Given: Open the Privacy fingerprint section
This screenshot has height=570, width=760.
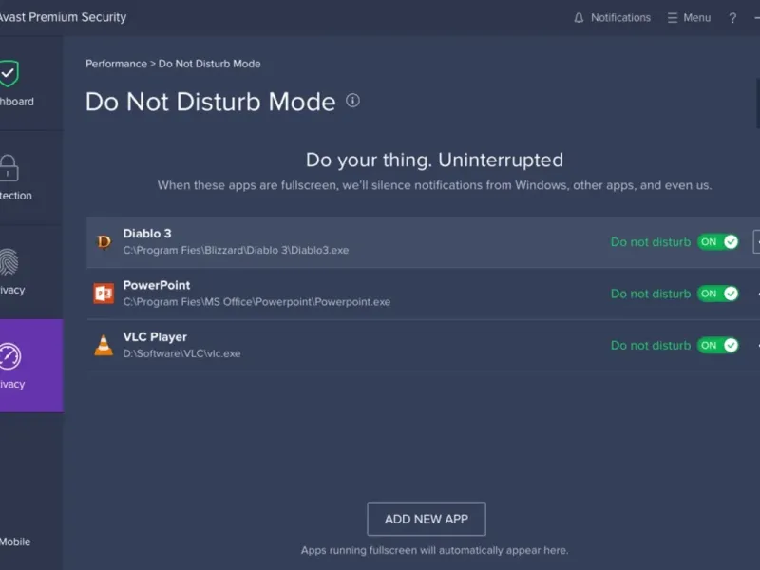Looking at the screenshot, I should point(9,262).
